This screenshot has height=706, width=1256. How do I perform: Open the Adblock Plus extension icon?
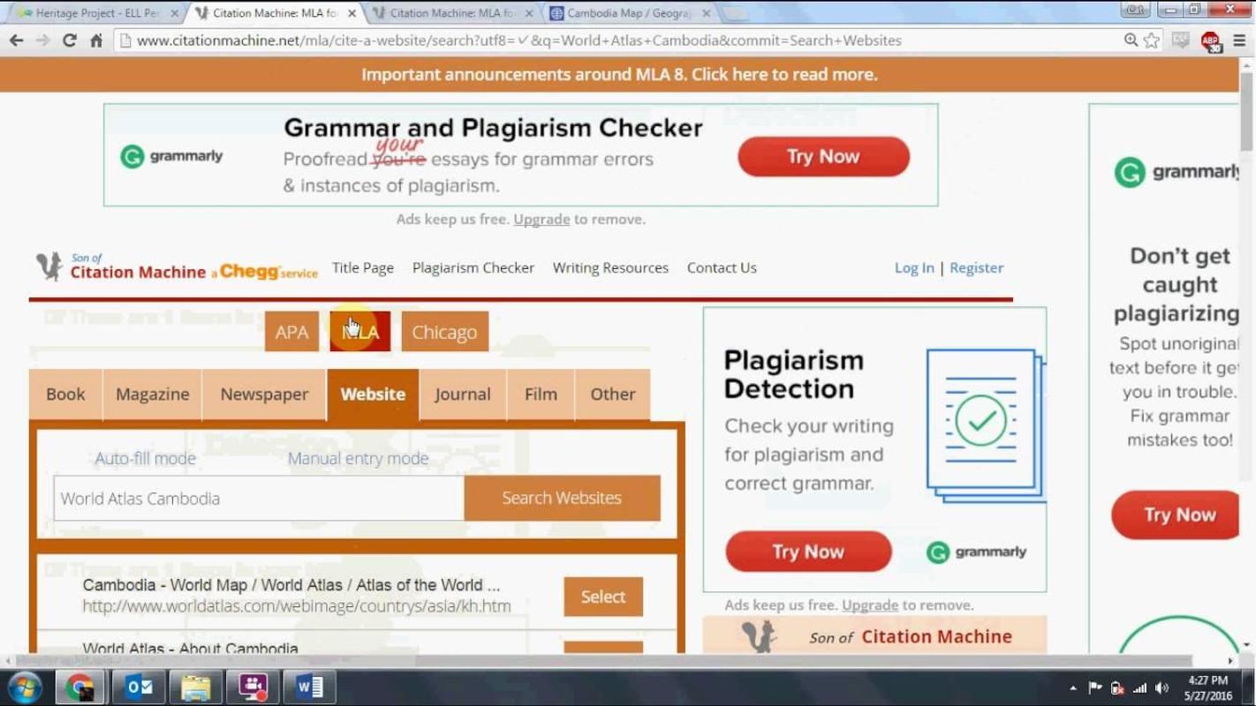coord(1210,41)
